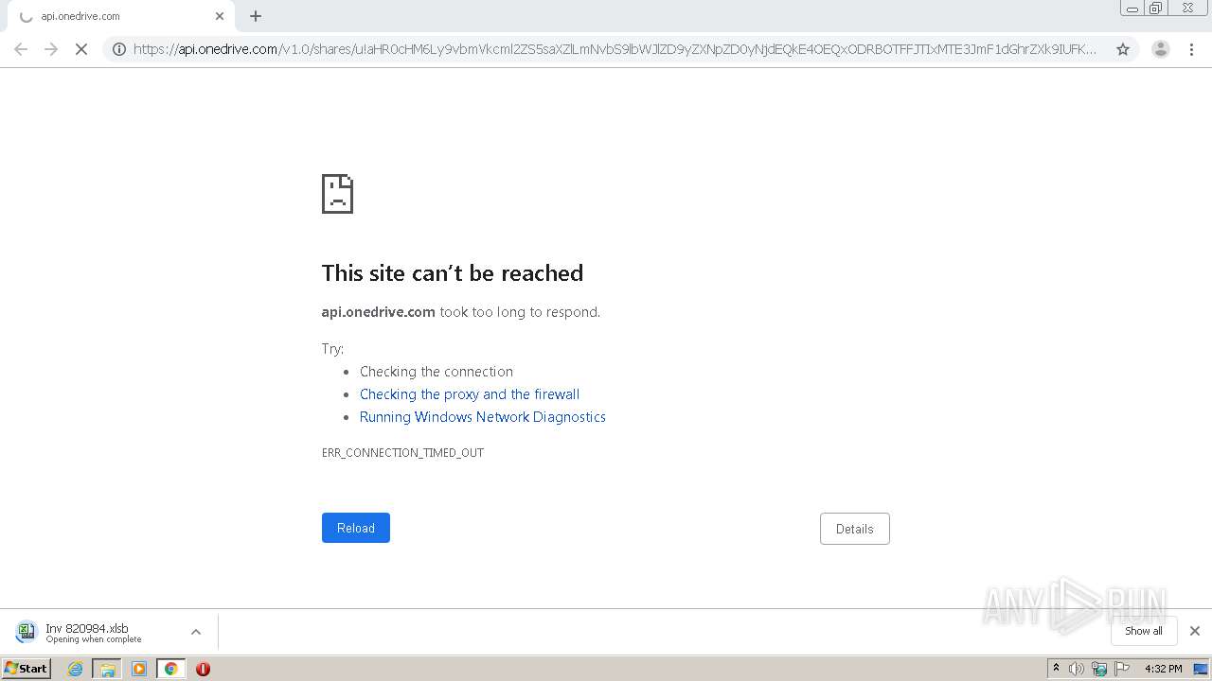Show hidden system tray icons
The image size is (1212, 681).
(x=1057, y=668)
